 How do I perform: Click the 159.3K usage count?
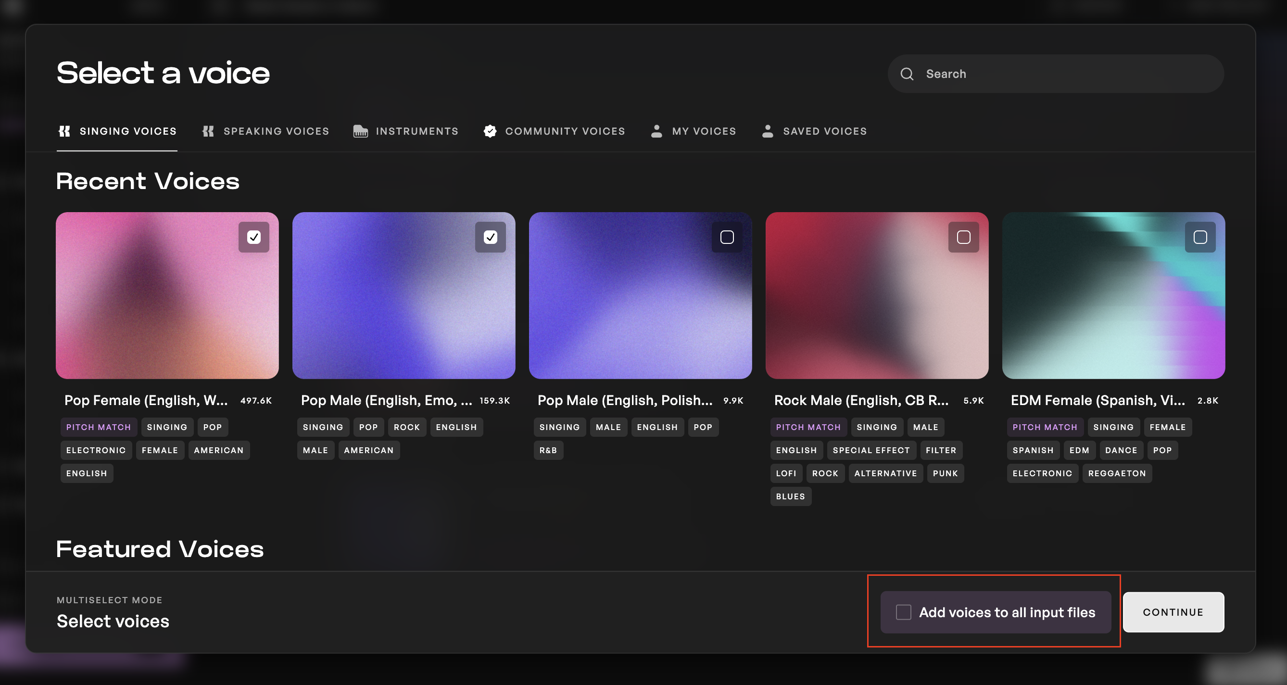tap(494, 401)
